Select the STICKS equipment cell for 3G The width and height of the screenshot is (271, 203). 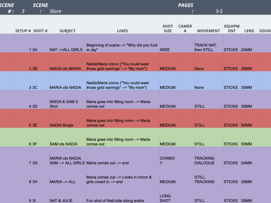coord(232,156)
